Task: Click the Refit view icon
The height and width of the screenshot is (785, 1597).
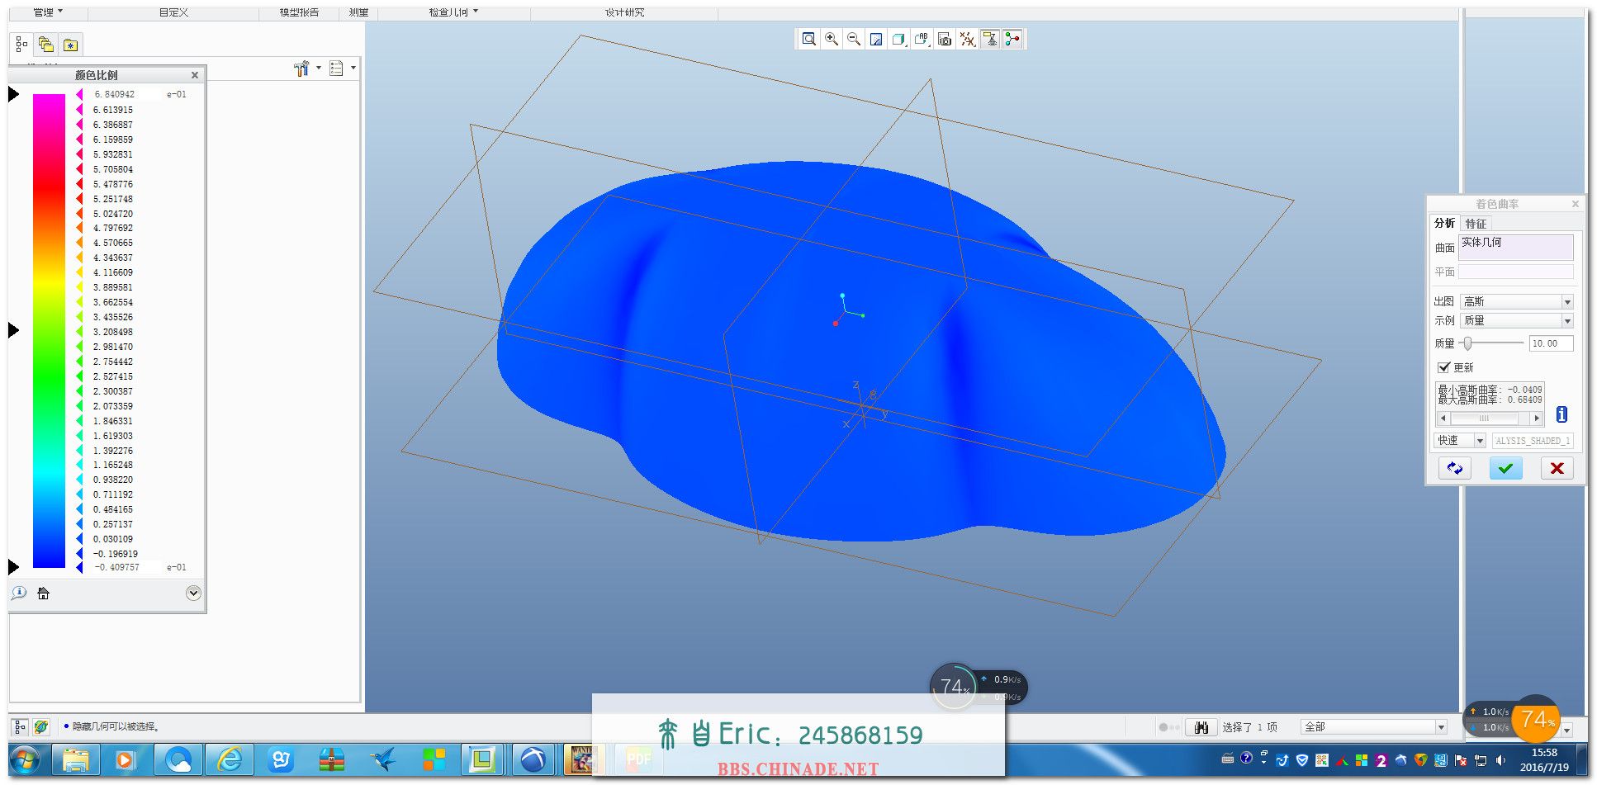Action: [809, 39]
